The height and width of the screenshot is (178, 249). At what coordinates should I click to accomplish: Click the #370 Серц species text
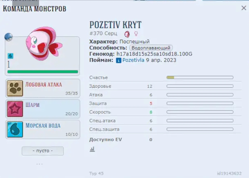(103, 33)
